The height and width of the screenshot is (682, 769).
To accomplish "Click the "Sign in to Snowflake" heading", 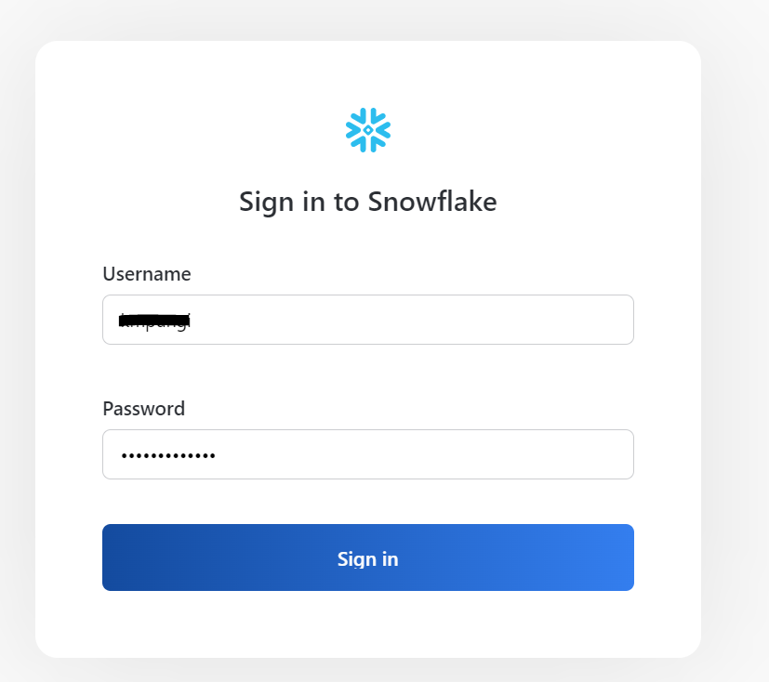I will [367, 202].
